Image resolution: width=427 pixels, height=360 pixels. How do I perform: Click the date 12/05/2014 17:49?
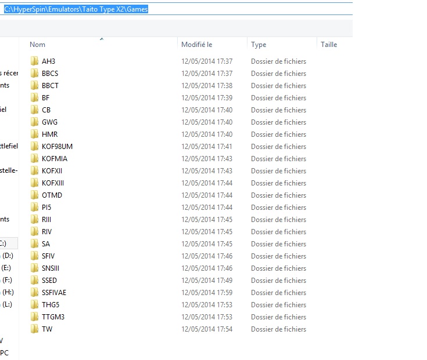(207, 280)
